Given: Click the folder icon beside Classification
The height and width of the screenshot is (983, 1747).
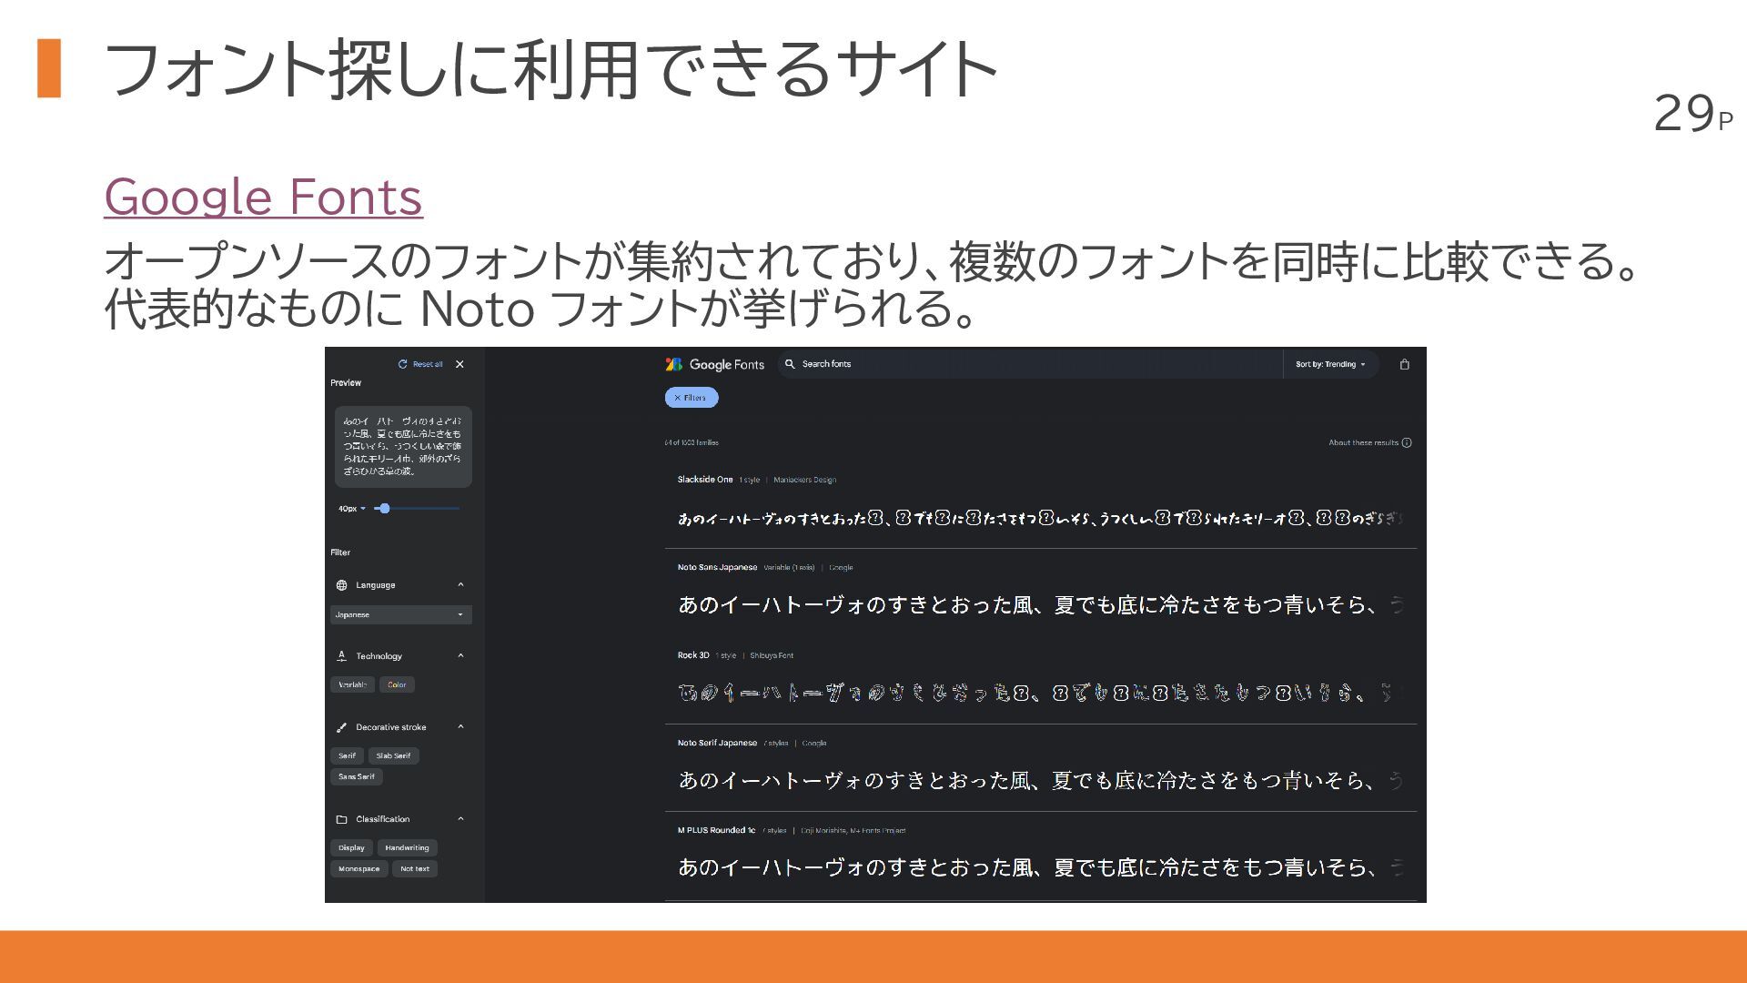Looking at the screenshot, I should (x=342, y=819).
